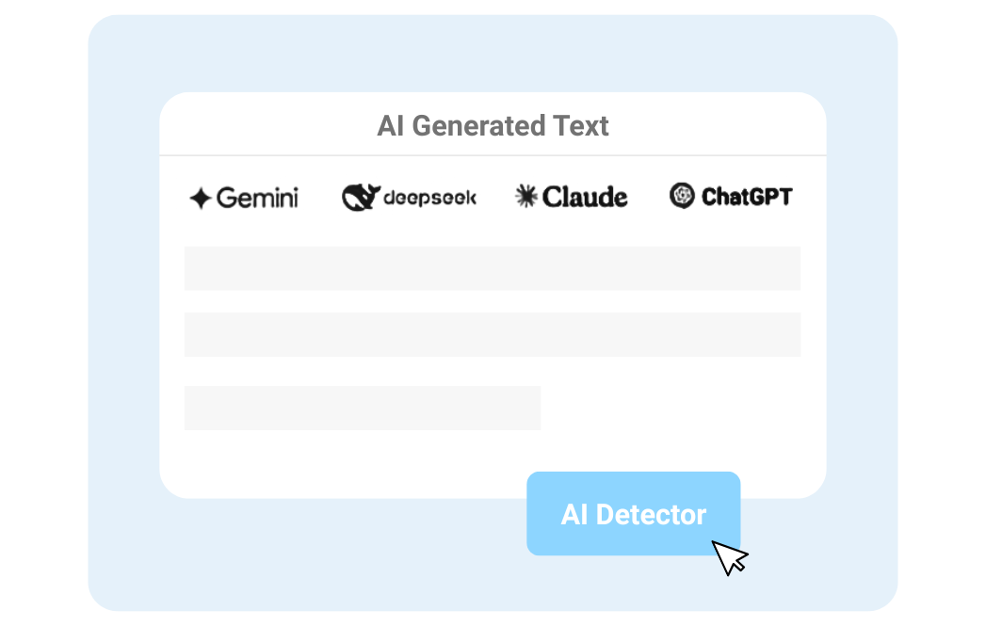Click empty white card area below placeholder lines
Screen dimensions: 986x642
(339, 466)
